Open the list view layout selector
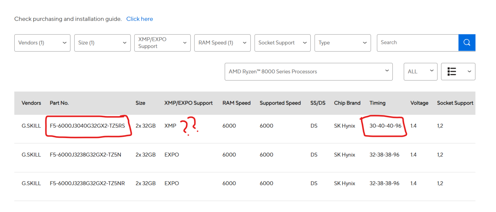 point(458,71)
